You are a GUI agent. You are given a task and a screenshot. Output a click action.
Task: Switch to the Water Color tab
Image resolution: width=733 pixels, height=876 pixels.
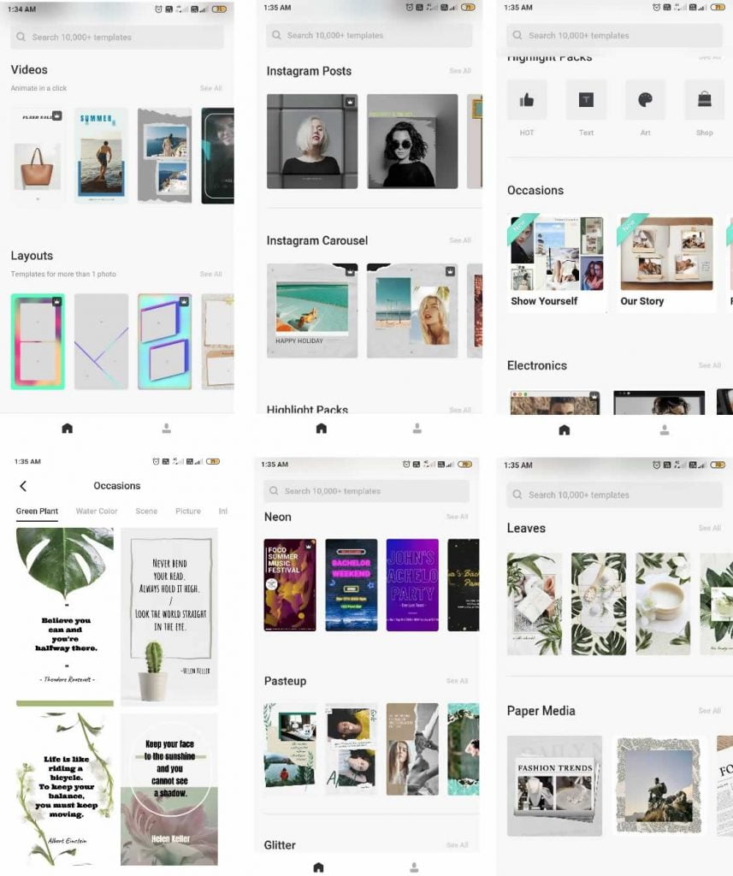pyautogui.click(x=97, y=512)
